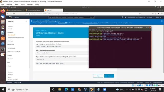Select the Terminal icon in the dock
Screen dimensions: 164x92
coord(3,49)
